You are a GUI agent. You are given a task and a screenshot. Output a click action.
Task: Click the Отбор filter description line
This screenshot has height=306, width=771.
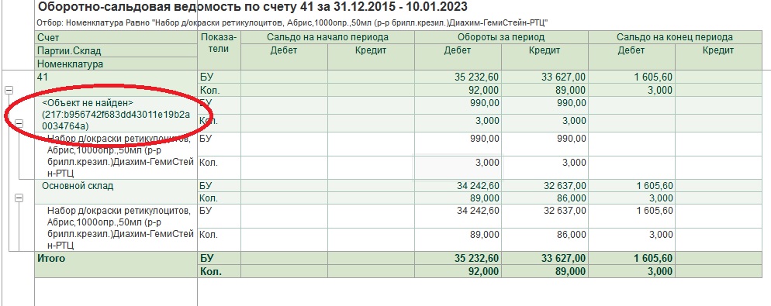pos(292,23)
